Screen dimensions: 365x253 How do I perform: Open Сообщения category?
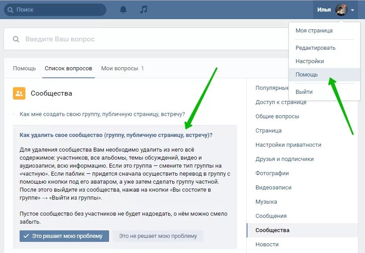pos(271,216)
